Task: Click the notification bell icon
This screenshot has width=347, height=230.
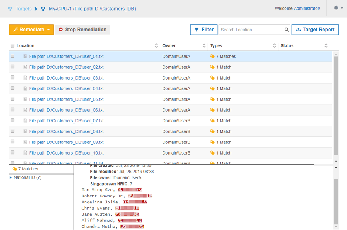Action: coord(336,8)
